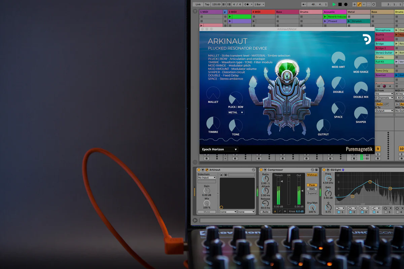Launch the green clip on 3 MIDI

point(230,16)
